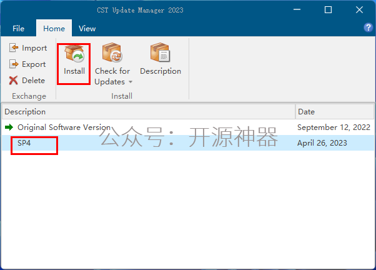Sort by the Date column header
The image size is (376, 270).
(335, 112)
